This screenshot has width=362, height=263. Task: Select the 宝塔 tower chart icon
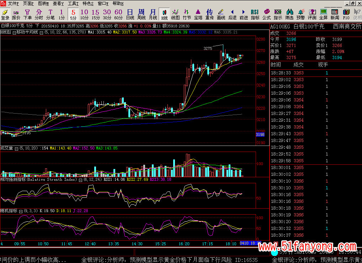tap(198, 14)
